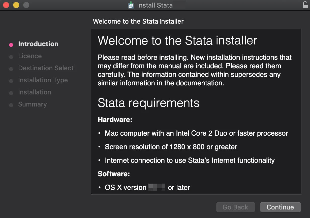Click the "Install Stata" window title text

(x=155, y=5)
